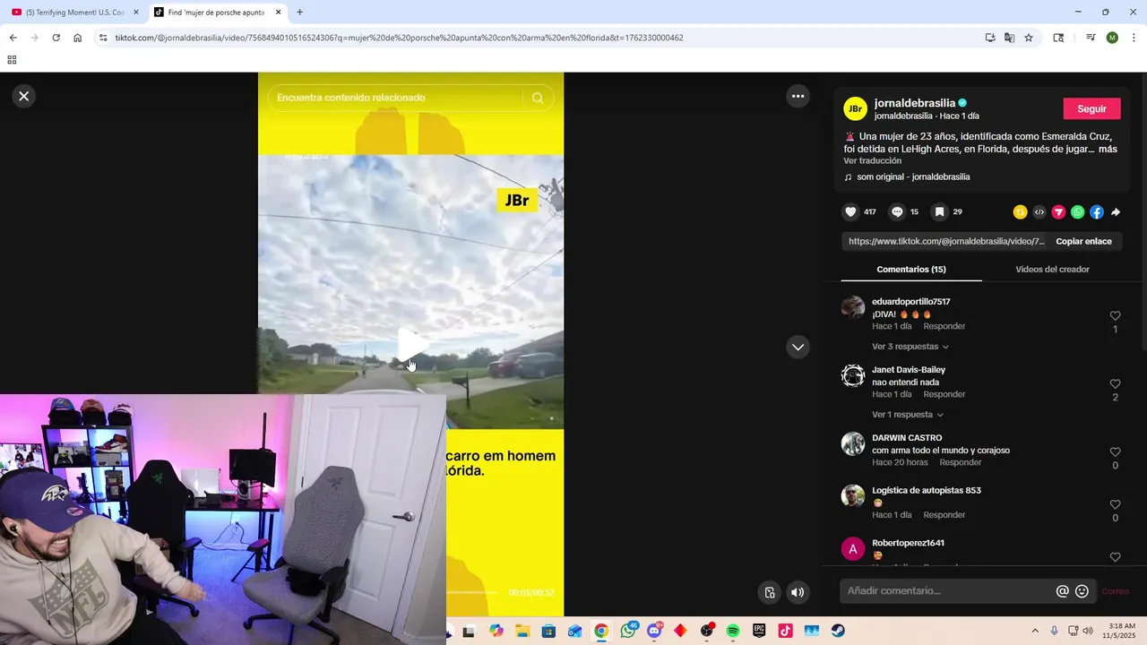1147x645 pixels.
Task: Go back in browser history
Action: click(x=13, y=38)
